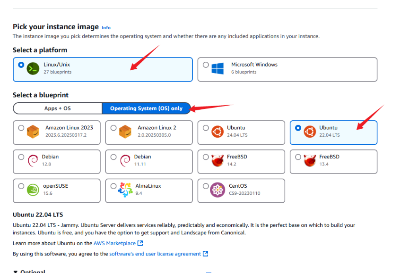Pick the Ubuntu 24.04 LTS radio button
418x273 pixels.
click(x=206, y=128)
